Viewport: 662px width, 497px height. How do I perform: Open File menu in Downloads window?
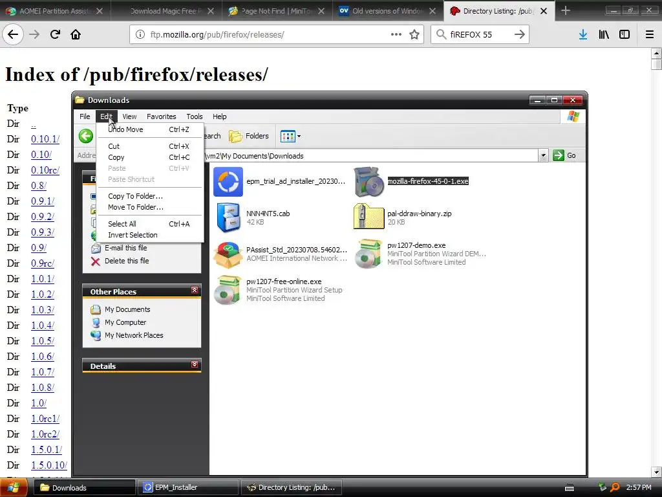85,116
